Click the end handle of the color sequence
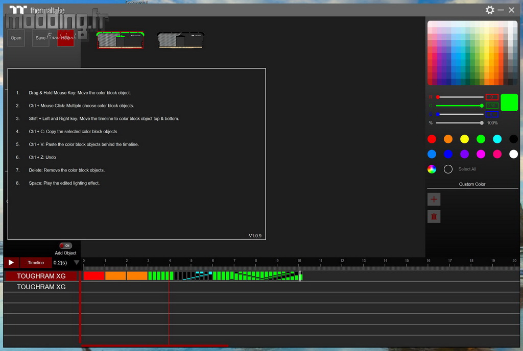The width and height of the screenshot is (523, 351). coord(300,276)
